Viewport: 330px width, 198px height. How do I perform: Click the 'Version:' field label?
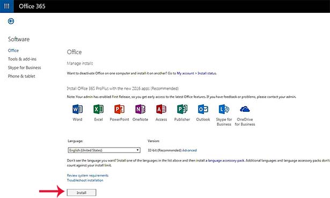click(153, 141)
